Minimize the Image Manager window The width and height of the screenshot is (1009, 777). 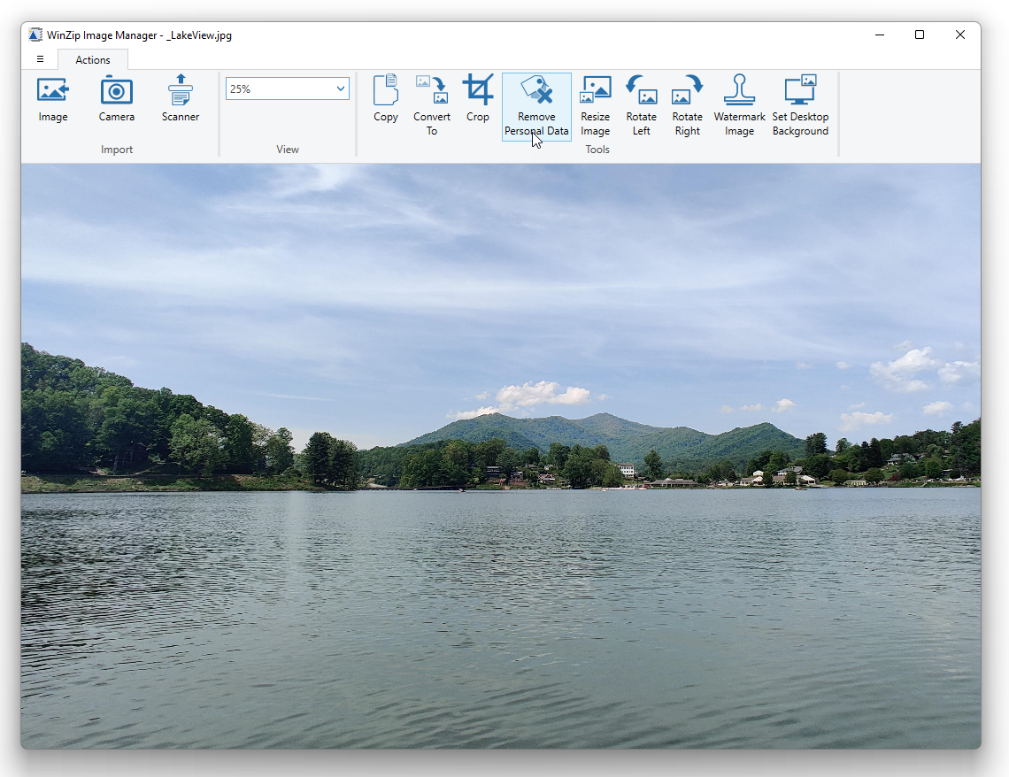879,35
